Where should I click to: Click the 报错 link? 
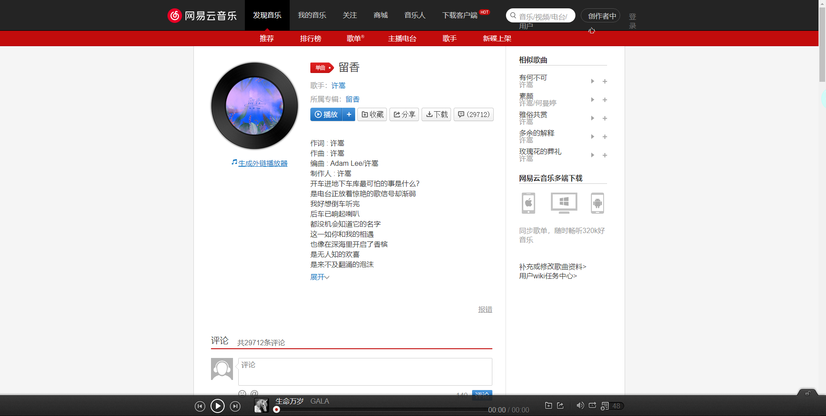coord(485,309)
